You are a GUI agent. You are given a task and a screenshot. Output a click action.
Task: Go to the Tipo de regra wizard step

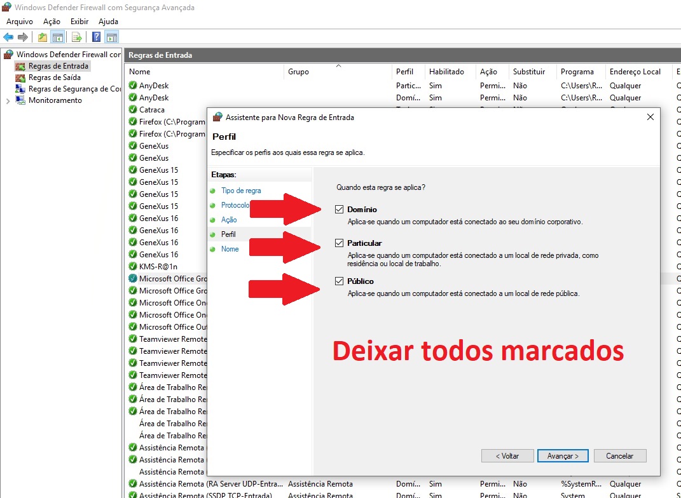coord(241,191)
